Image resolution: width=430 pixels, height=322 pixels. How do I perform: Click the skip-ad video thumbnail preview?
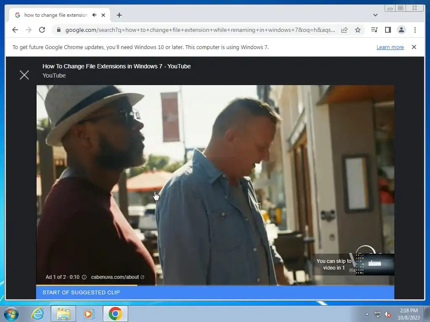coord(375,264)
